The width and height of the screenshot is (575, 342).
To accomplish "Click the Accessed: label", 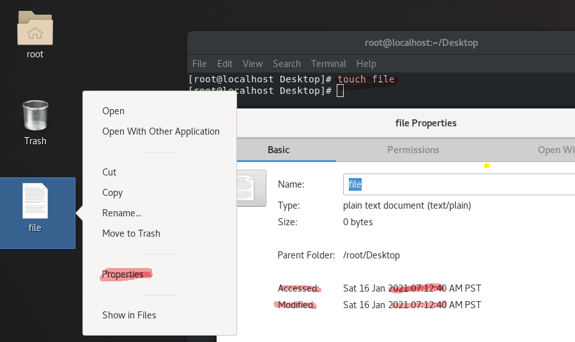I will click(298, 288).
